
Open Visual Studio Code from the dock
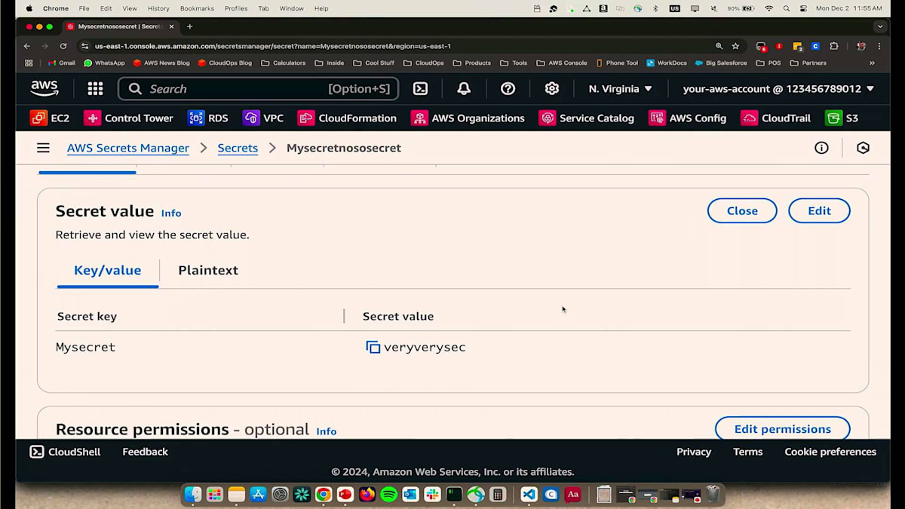click(529, 495)
